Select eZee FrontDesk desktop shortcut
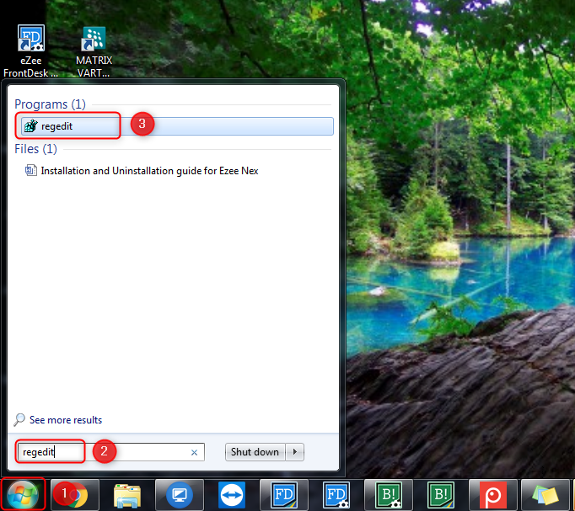Viewport: 575px width, 511px height. [x=31, y=51]
